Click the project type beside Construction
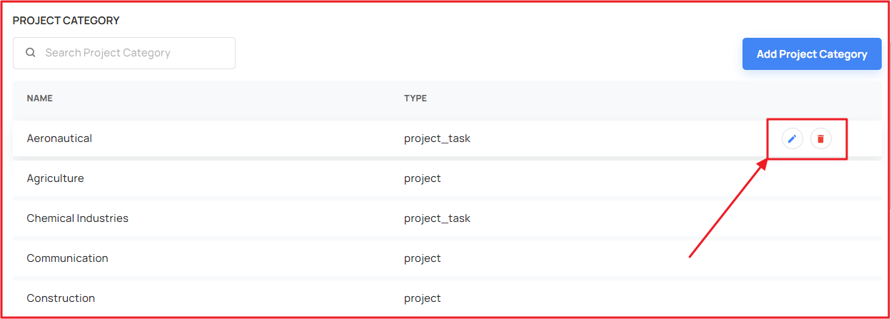891x319 pixels. click(423, 298)
